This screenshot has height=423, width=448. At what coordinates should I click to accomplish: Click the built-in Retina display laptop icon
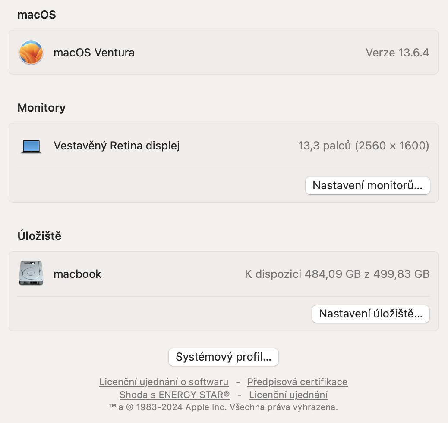pos(31,146)
